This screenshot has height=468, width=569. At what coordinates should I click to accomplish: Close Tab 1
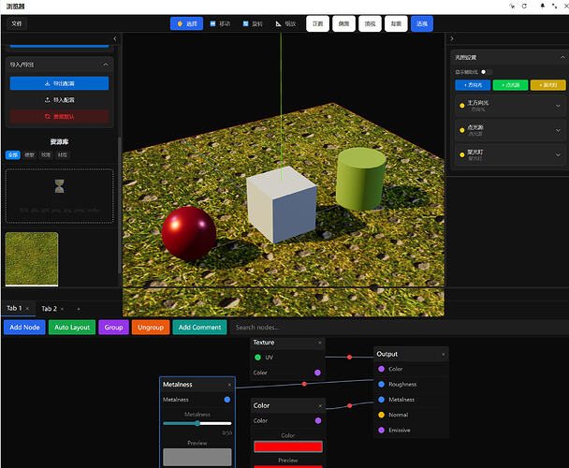(27, 309)
